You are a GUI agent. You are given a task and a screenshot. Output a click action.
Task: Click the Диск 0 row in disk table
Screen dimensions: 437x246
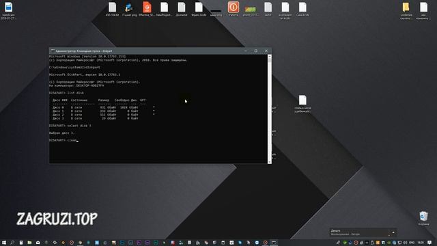[x=103, y=107]
